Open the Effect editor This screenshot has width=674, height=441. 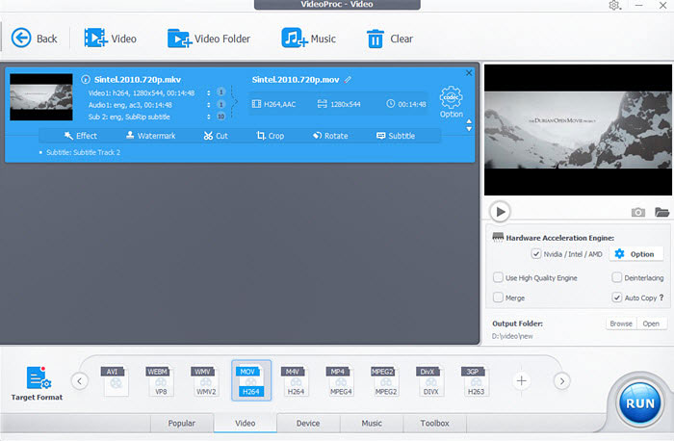click(80, 136)
